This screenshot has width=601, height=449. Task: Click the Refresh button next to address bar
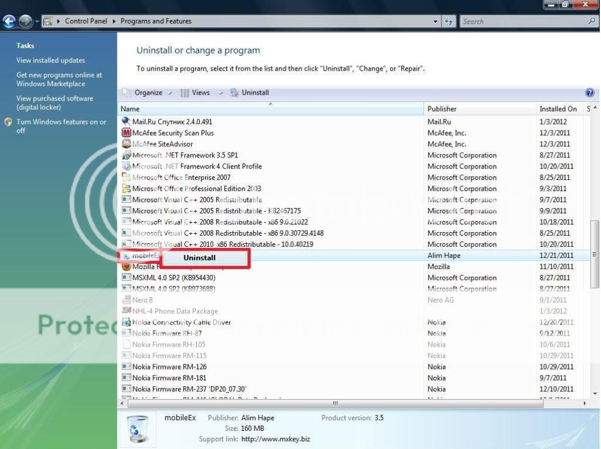coord(448,22)
